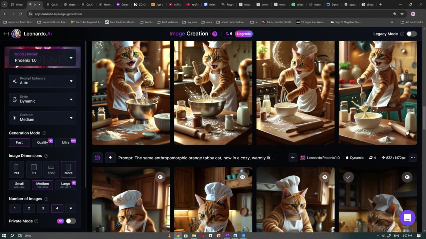Choose 2:3 aspect ratio
The image size is (426, 239).
[16, 169]
